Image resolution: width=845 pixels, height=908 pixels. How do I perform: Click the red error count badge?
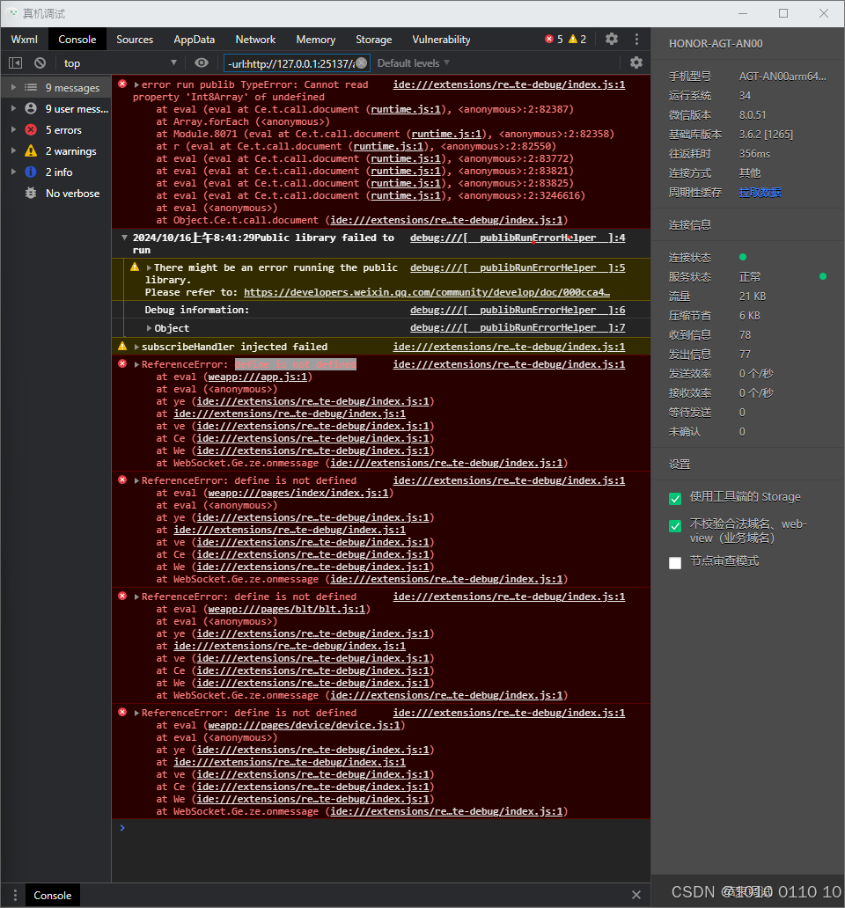(x=554, y=39)
